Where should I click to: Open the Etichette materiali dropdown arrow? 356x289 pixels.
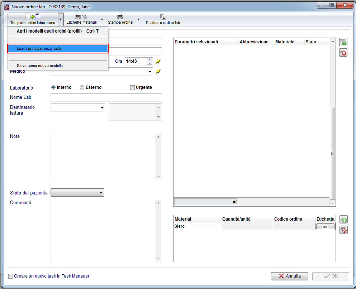[x=102, y=19]
